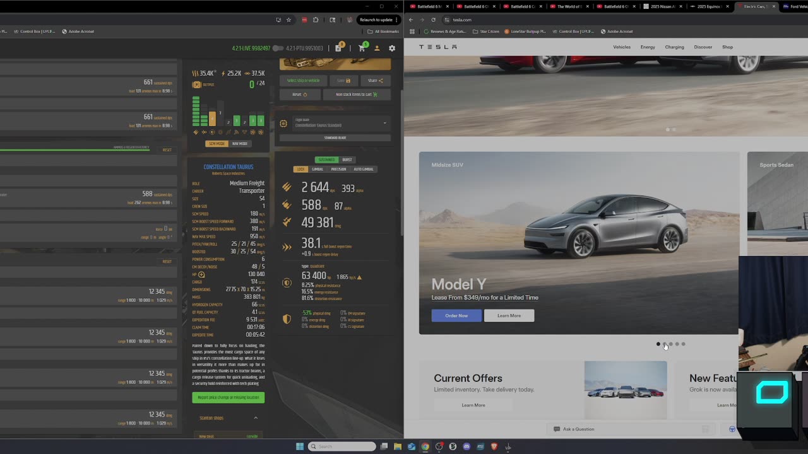
Task: Click the rightmost cooler fan power icon
Action: [x=261, y=132]
